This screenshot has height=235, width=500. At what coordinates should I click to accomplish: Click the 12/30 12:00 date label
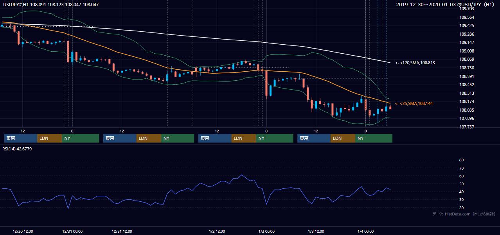click(x=23, y=231)
